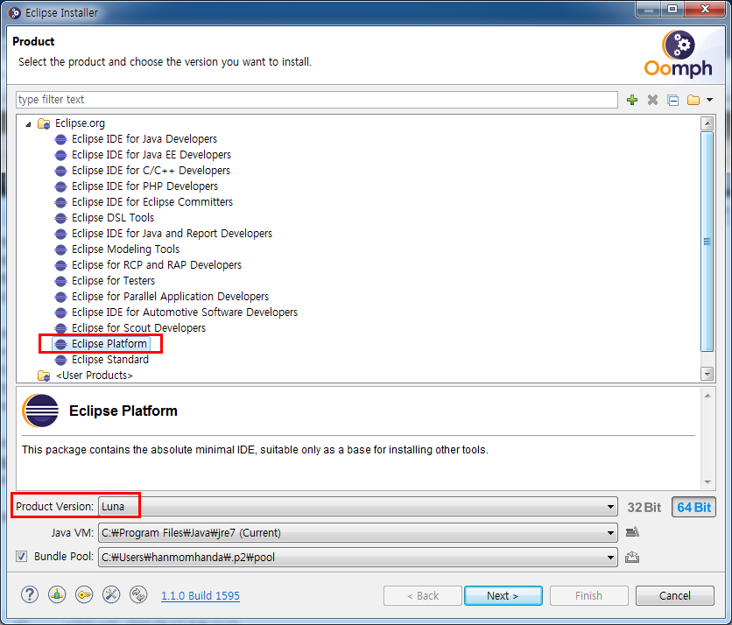Click the SSH key settings icon
732x625 pixels.
(x=84, y=594)
